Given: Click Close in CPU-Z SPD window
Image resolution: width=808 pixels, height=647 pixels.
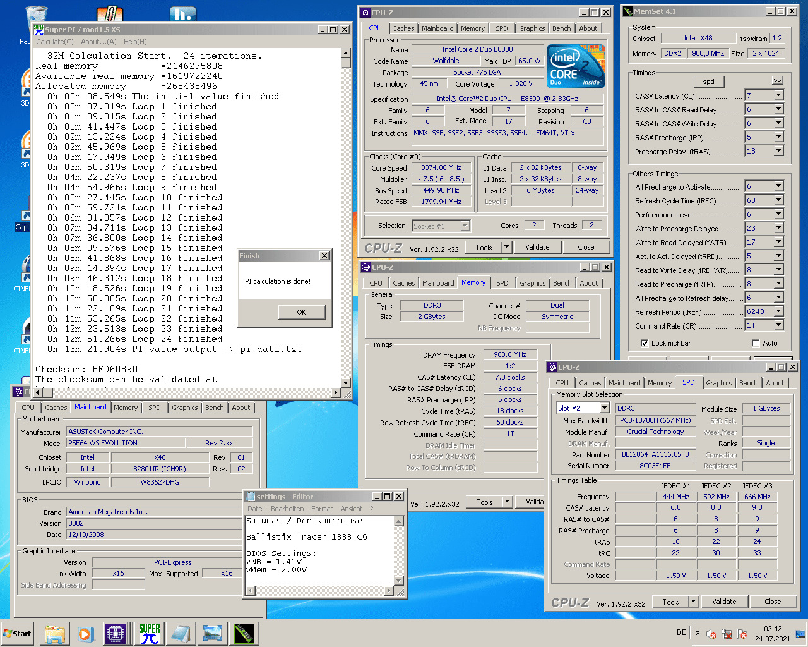Looking at the screenshot, I should (x=773, y=602).
